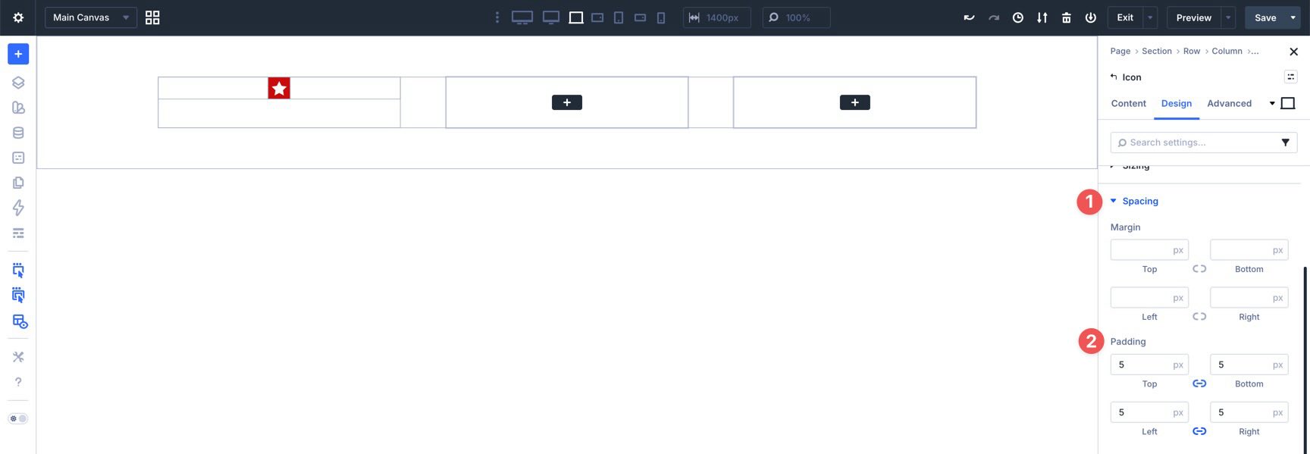Screen dimensions: 1310x454
Task: Switch to phone portrait view
Action: click(x=661, y=17)
